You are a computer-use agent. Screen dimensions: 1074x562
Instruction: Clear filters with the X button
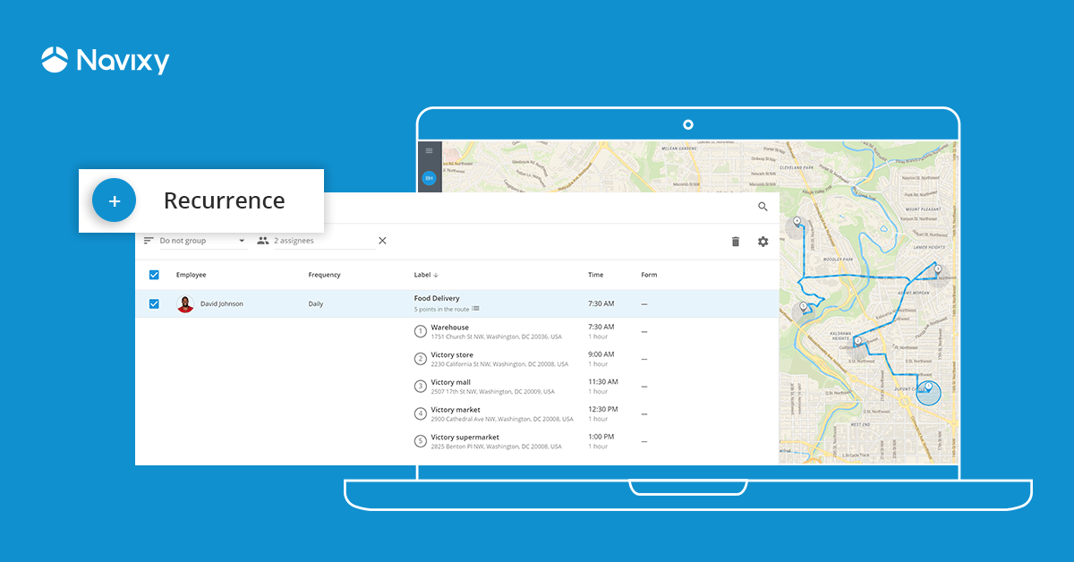click(382, 240)
